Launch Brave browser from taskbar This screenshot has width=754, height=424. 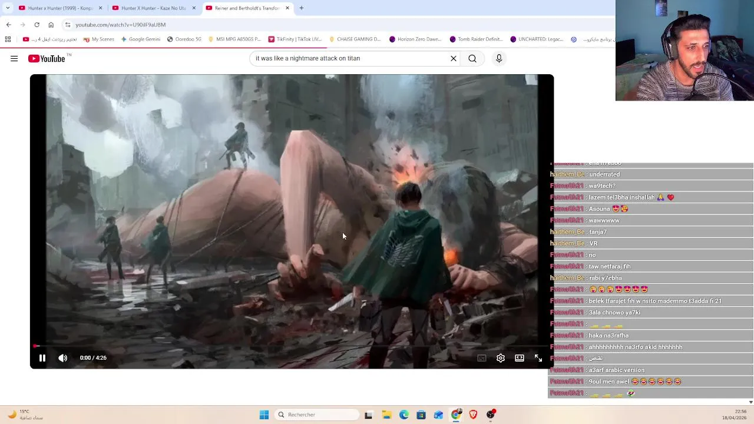(x=473, y=415)
